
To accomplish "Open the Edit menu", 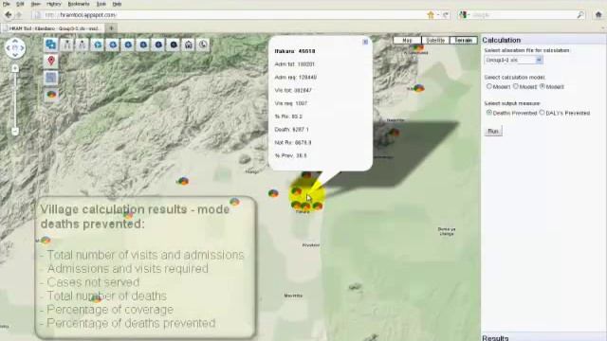I will [x=20, y=4].
